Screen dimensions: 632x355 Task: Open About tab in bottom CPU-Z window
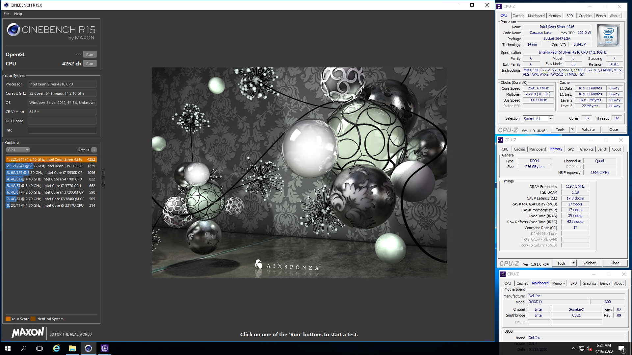coord(619,283)
